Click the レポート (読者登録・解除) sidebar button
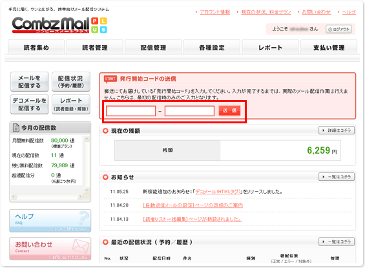Screen dimensions: 365x268 71,104
